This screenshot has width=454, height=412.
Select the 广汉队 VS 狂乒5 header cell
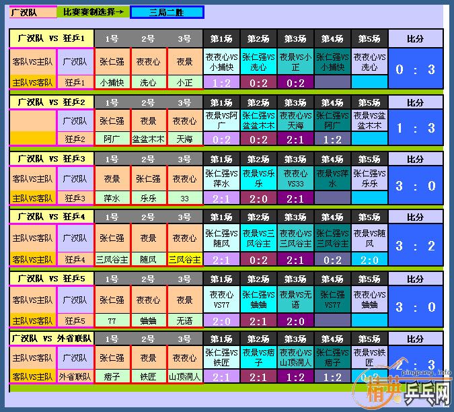point(52,279)
